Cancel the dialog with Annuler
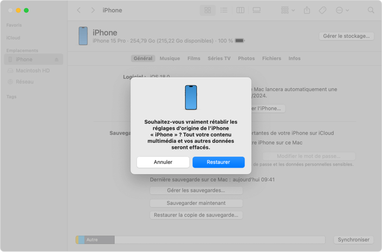 click(163, 162)
